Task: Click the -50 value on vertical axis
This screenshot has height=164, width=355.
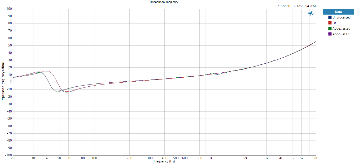Action: pyautogui.click(x=9, y=119)
